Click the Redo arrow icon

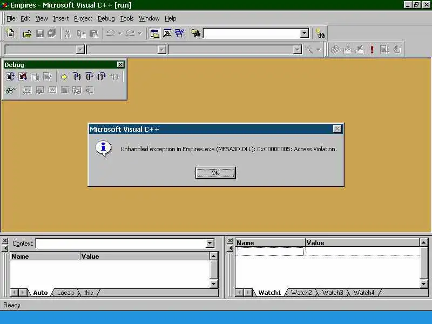130,33
